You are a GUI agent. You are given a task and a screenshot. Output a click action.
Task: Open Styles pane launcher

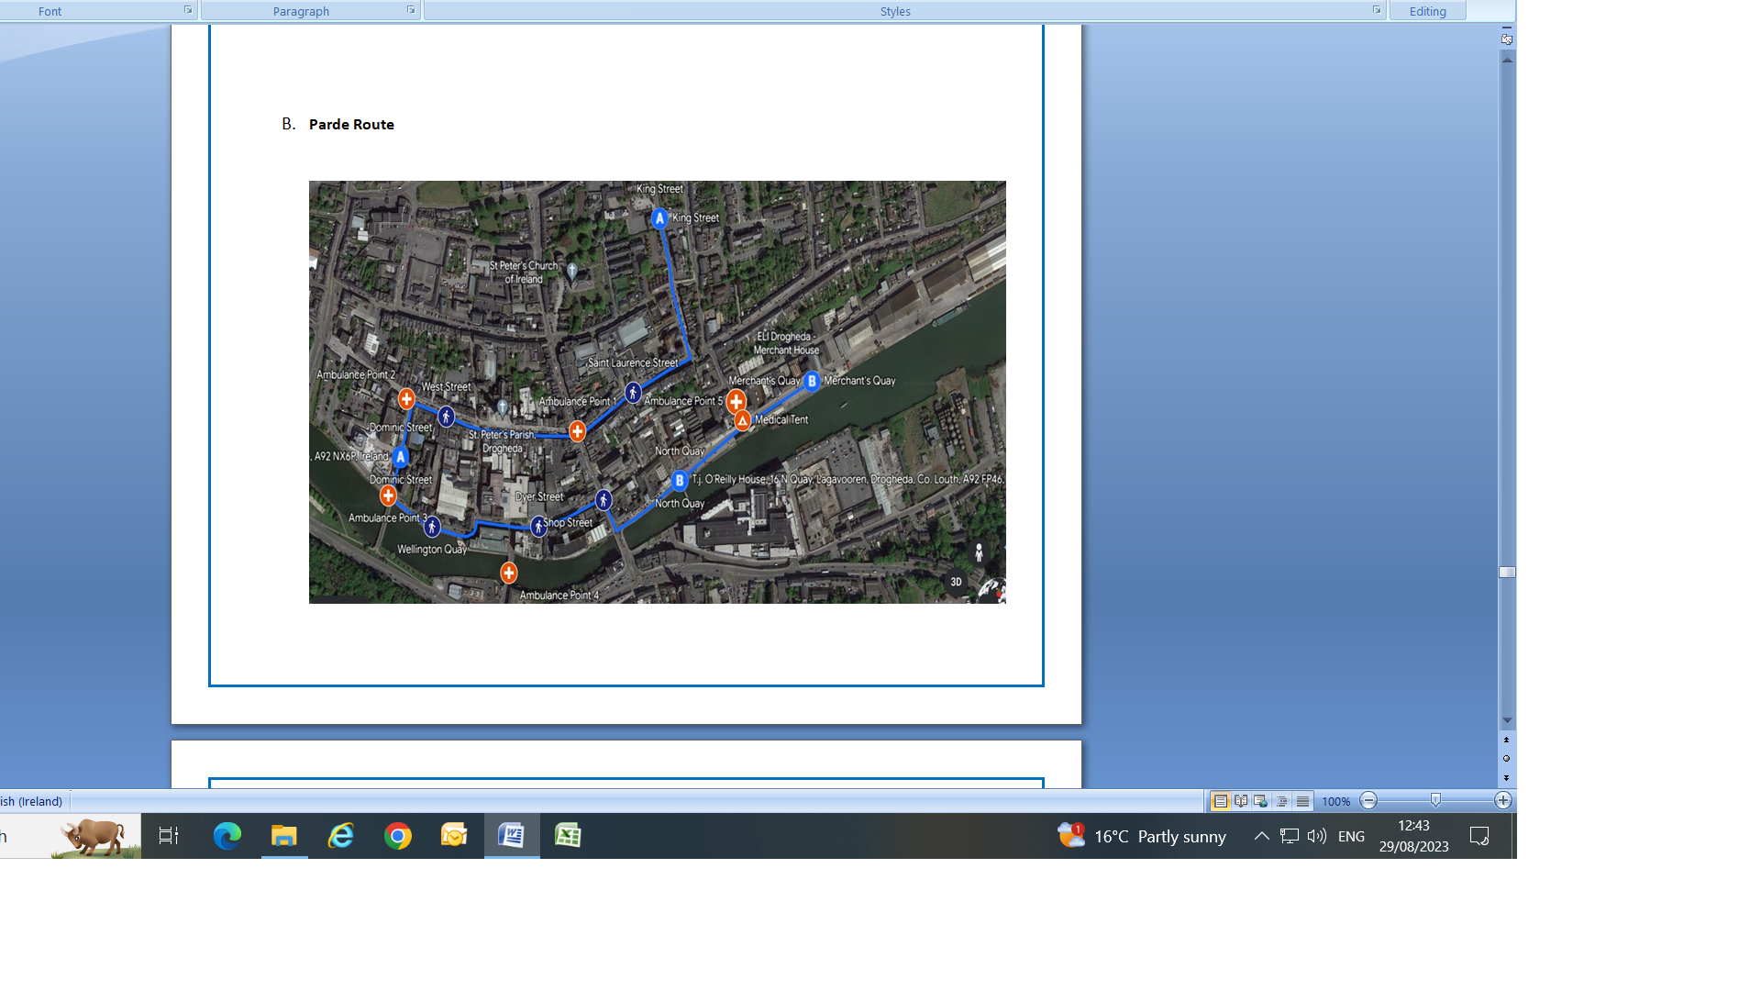pos(1377,10)
